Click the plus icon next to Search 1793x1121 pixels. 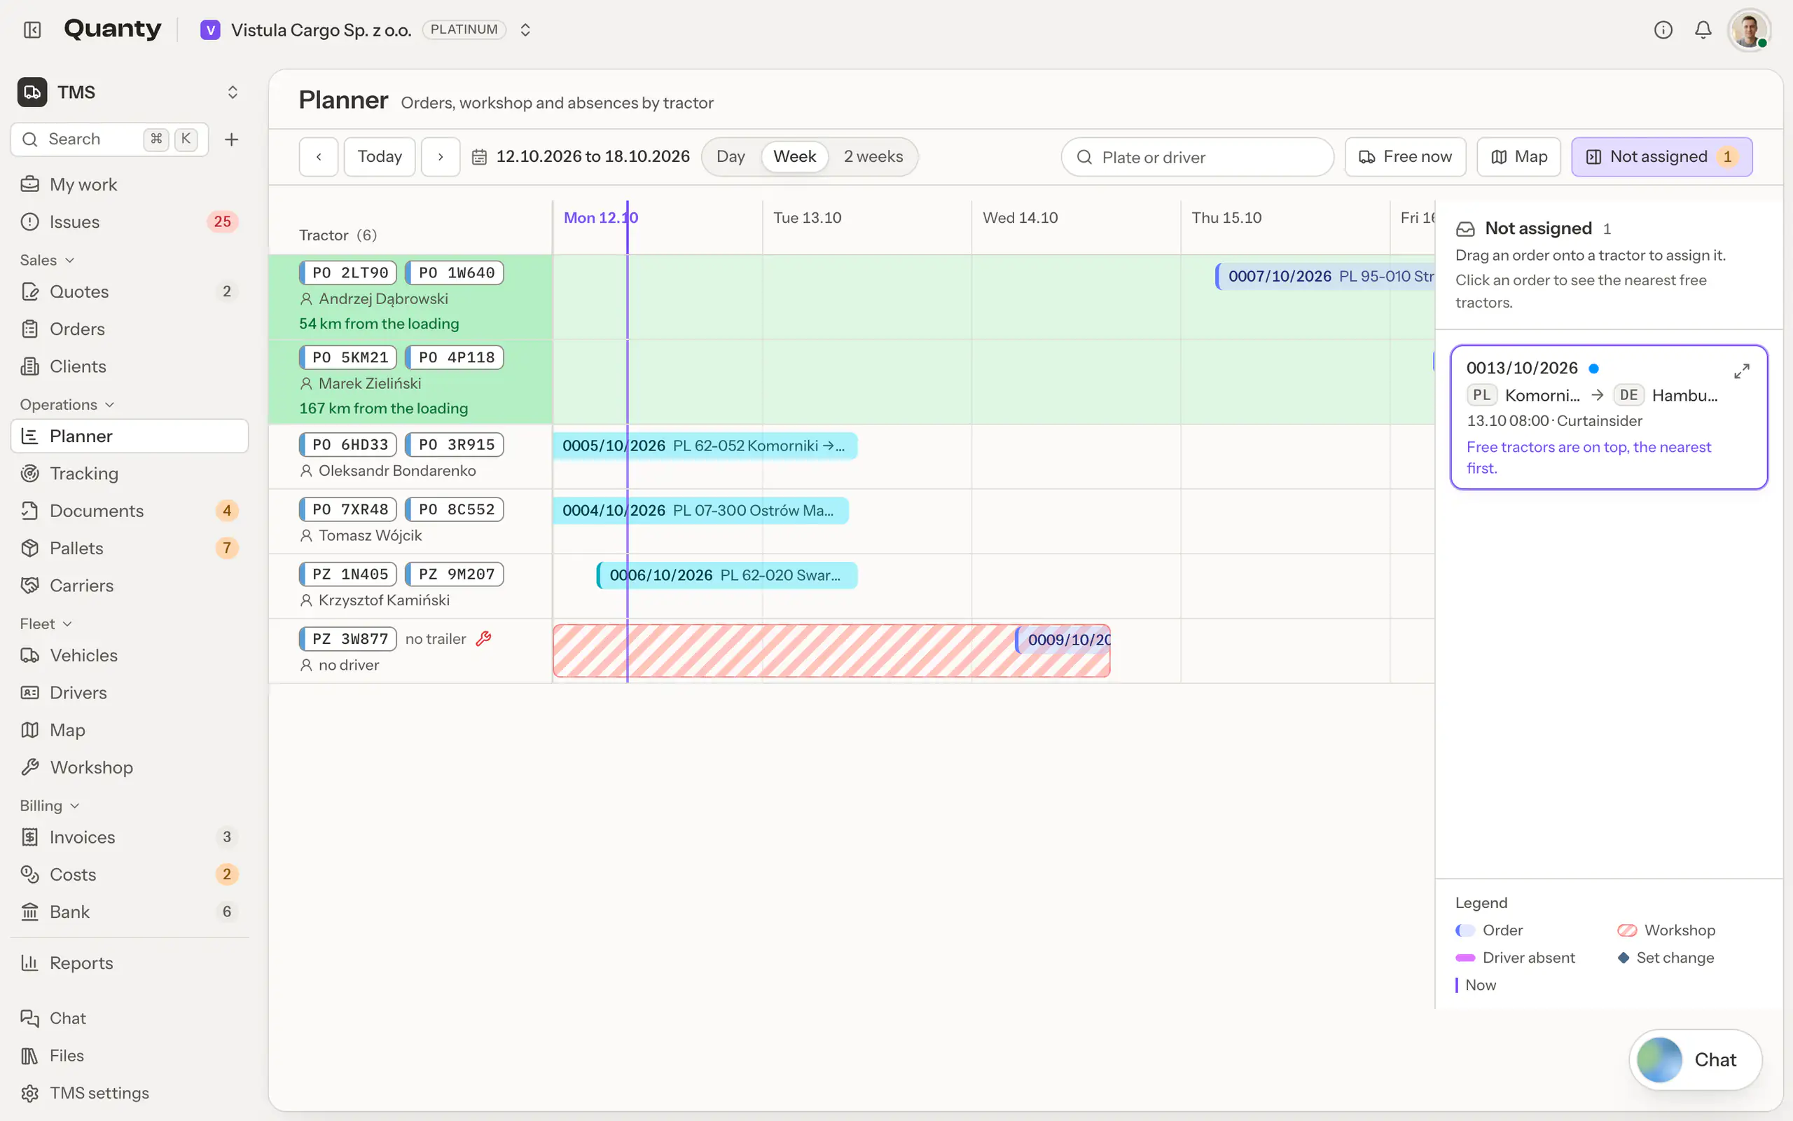point(231,139)
